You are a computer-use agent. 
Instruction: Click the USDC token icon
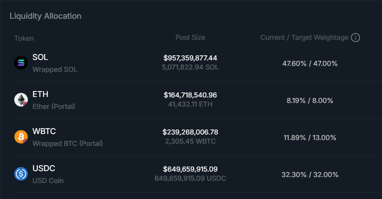(21, 173)
